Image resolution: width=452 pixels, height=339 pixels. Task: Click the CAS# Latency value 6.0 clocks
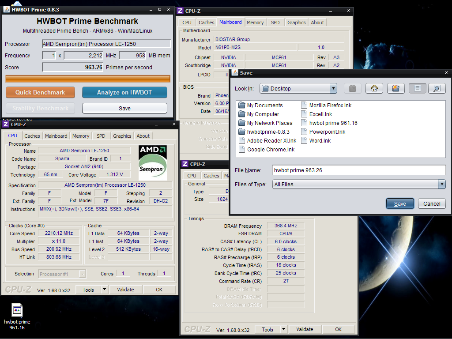[x=286, y=241]
